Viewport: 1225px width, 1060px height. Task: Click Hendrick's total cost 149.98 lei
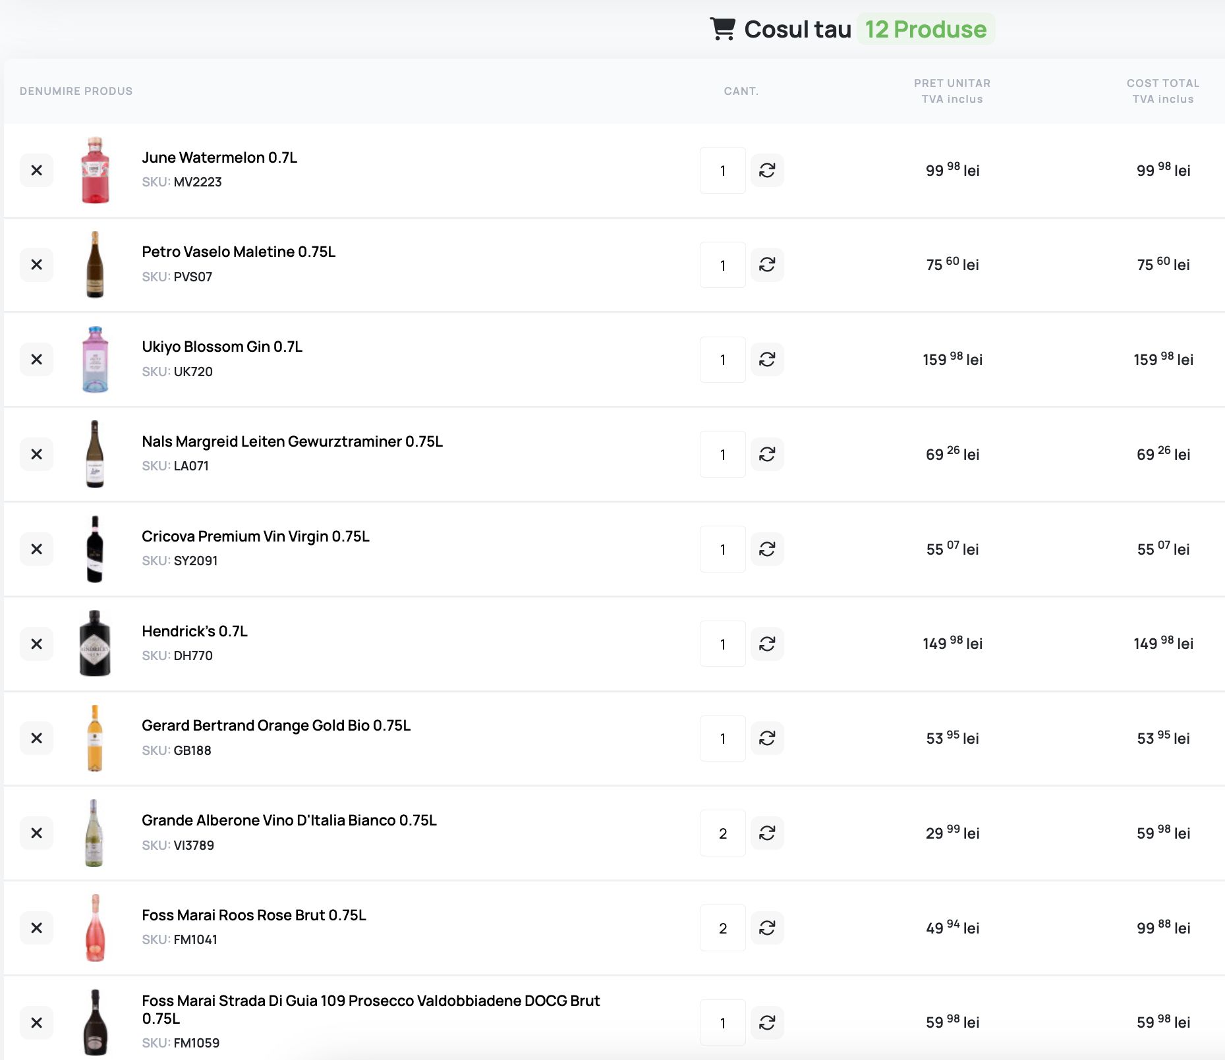tap(1163, 644)
